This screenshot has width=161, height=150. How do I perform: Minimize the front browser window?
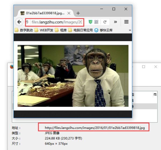(102, 9)
